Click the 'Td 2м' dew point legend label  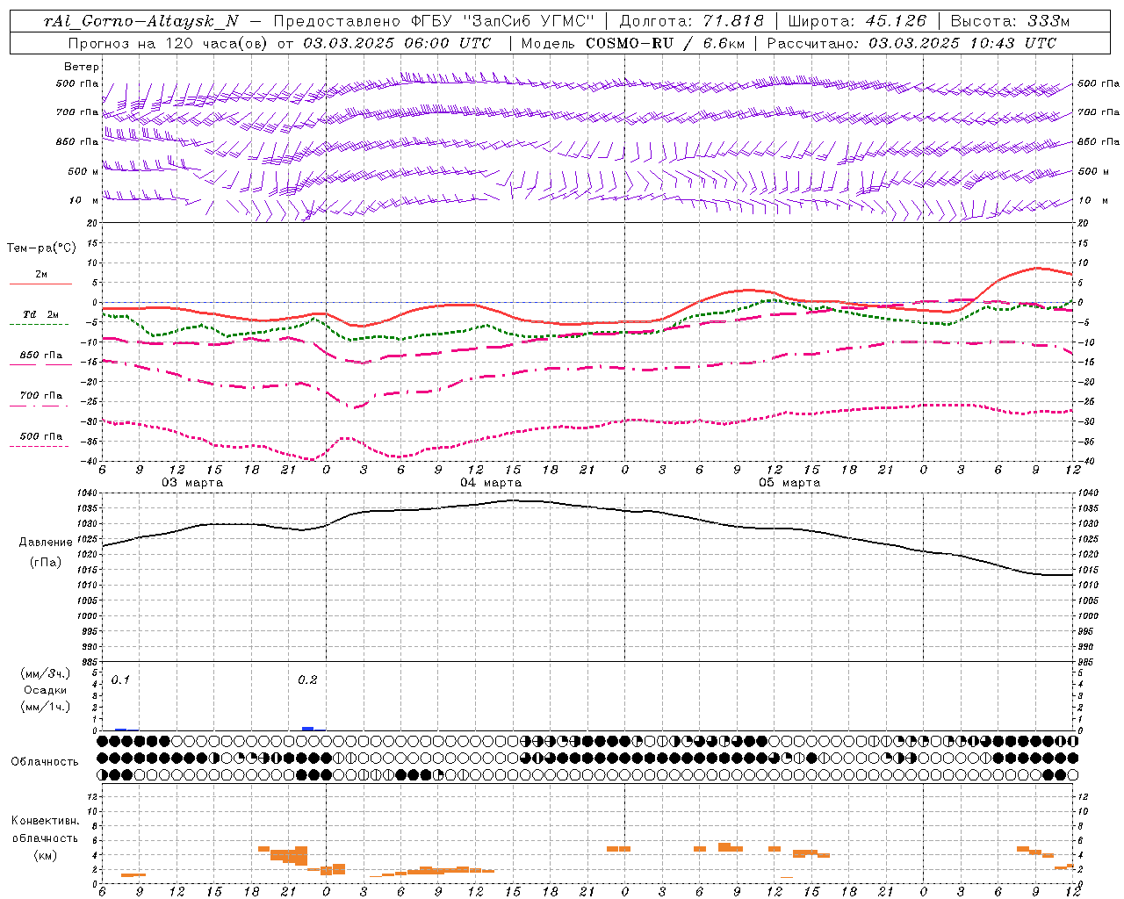pyautogui.click(x=41, y=314)
